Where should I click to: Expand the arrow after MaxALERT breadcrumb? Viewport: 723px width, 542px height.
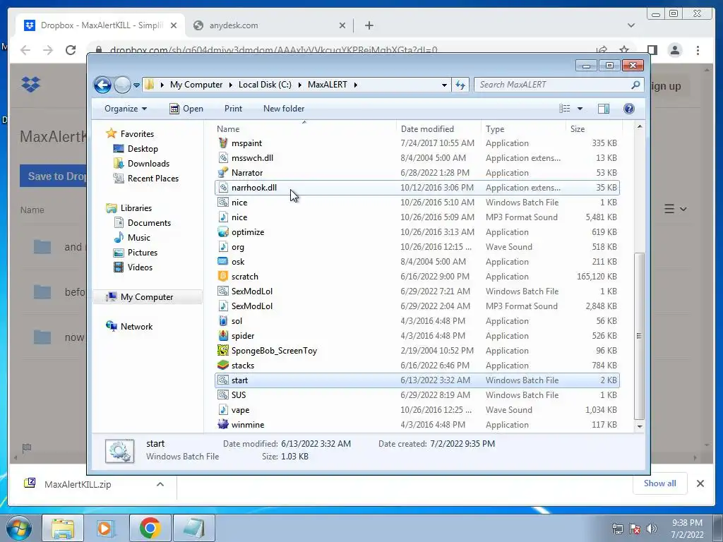coord(356,85)
